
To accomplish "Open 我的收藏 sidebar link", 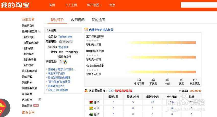I will (x=27, y=77).
